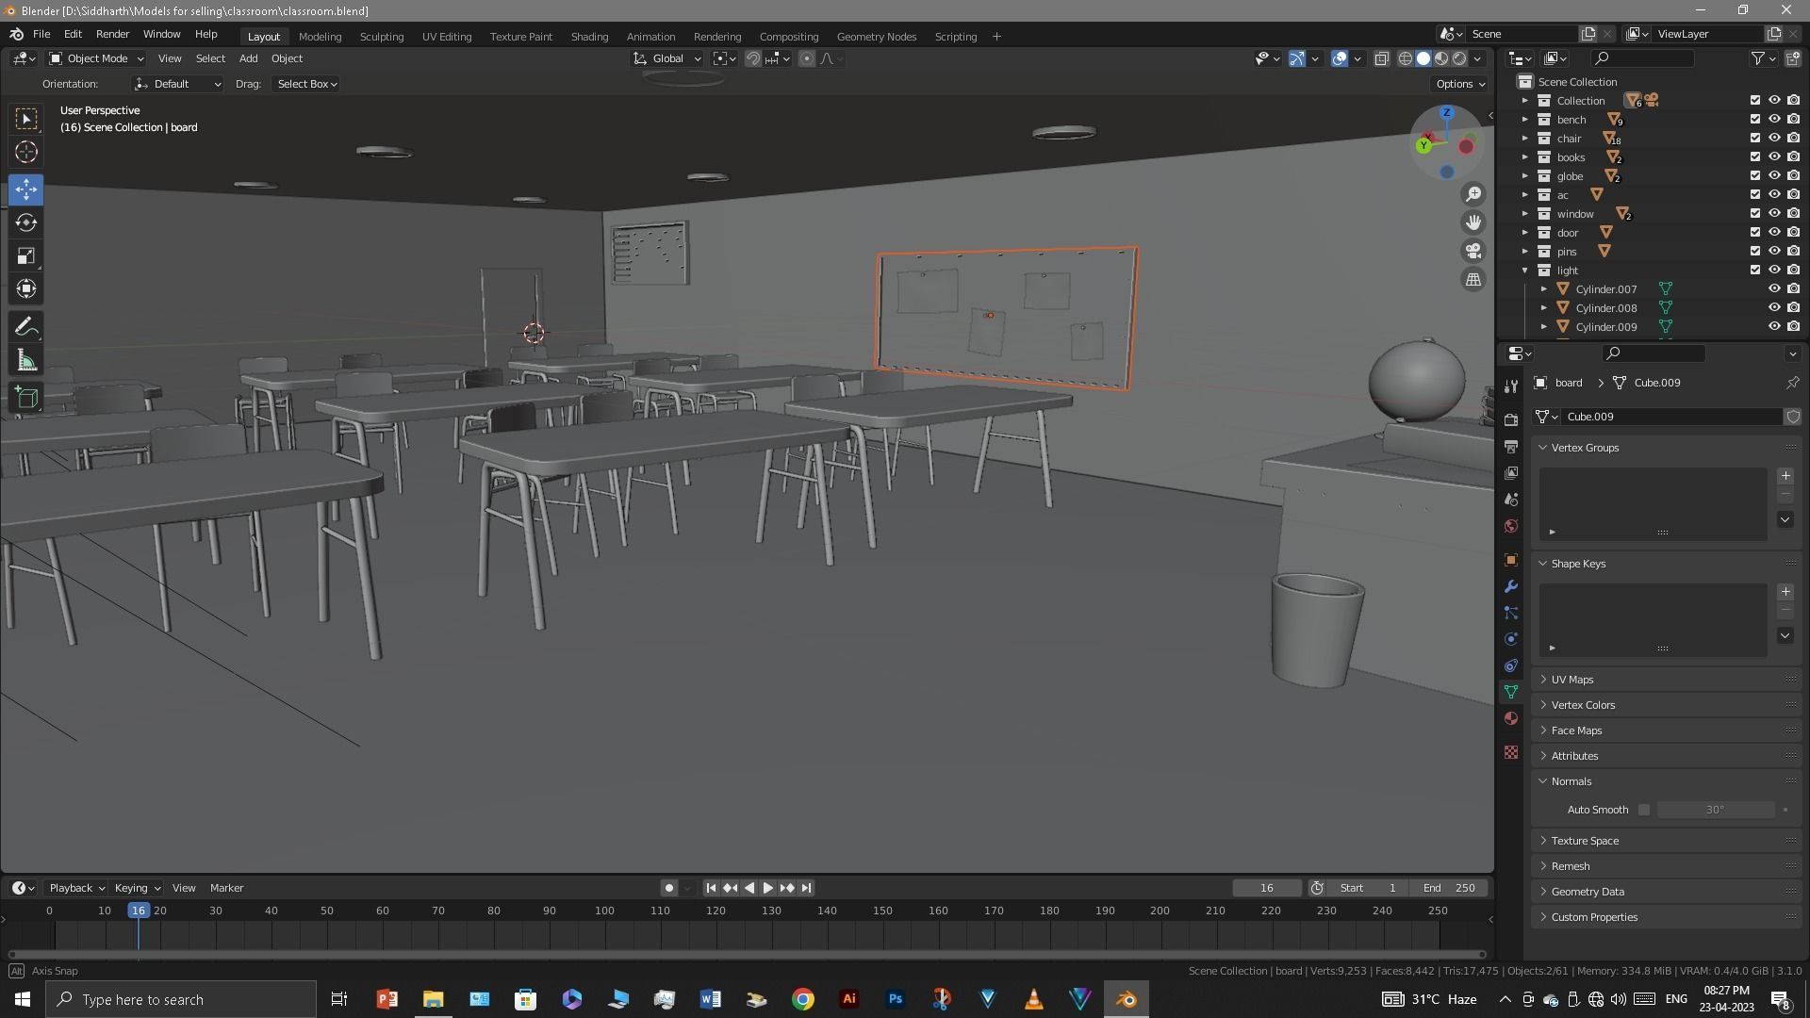Screen dimensions: 1810x1018
Task: Uncheck the globe collection checkbox
Action: (x=1754, y=176)
